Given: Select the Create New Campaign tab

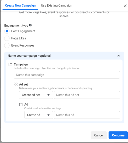Looking at the screenshot, I should coord(20,5).
